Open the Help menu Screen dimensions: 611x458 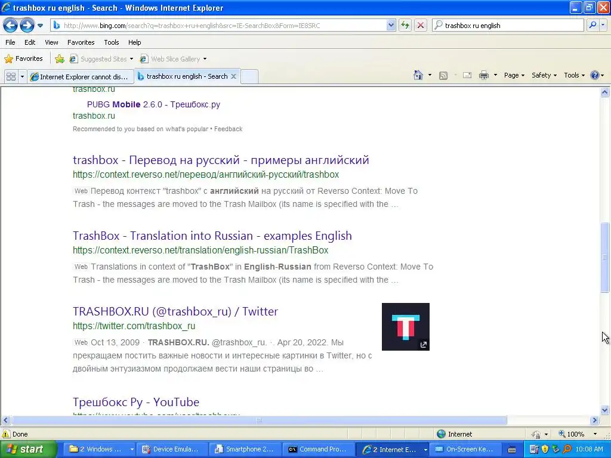134,42
